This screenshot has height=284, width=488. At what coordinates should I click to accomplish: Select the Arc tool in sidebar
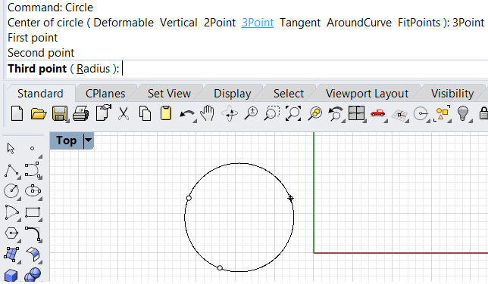(12, 212)
